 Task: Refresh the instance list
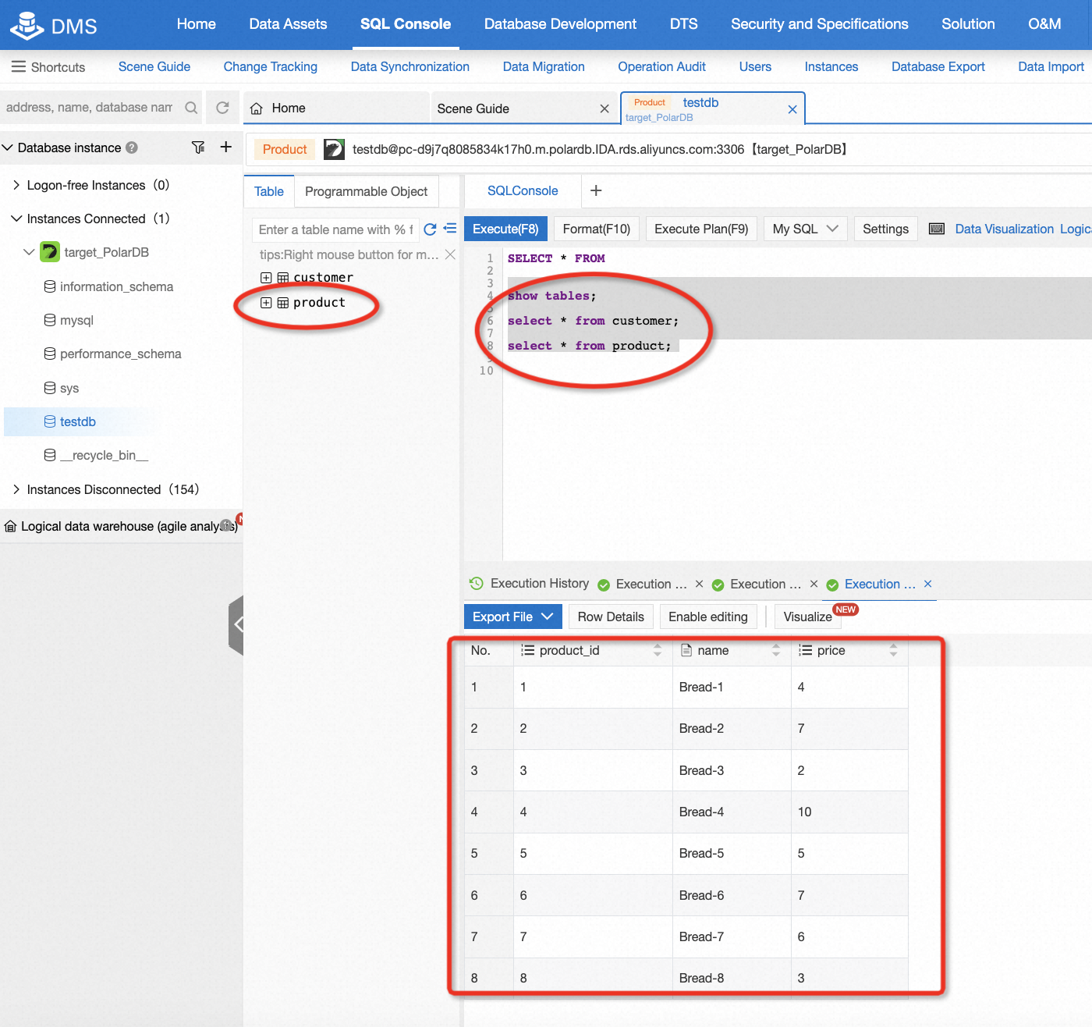222,108
